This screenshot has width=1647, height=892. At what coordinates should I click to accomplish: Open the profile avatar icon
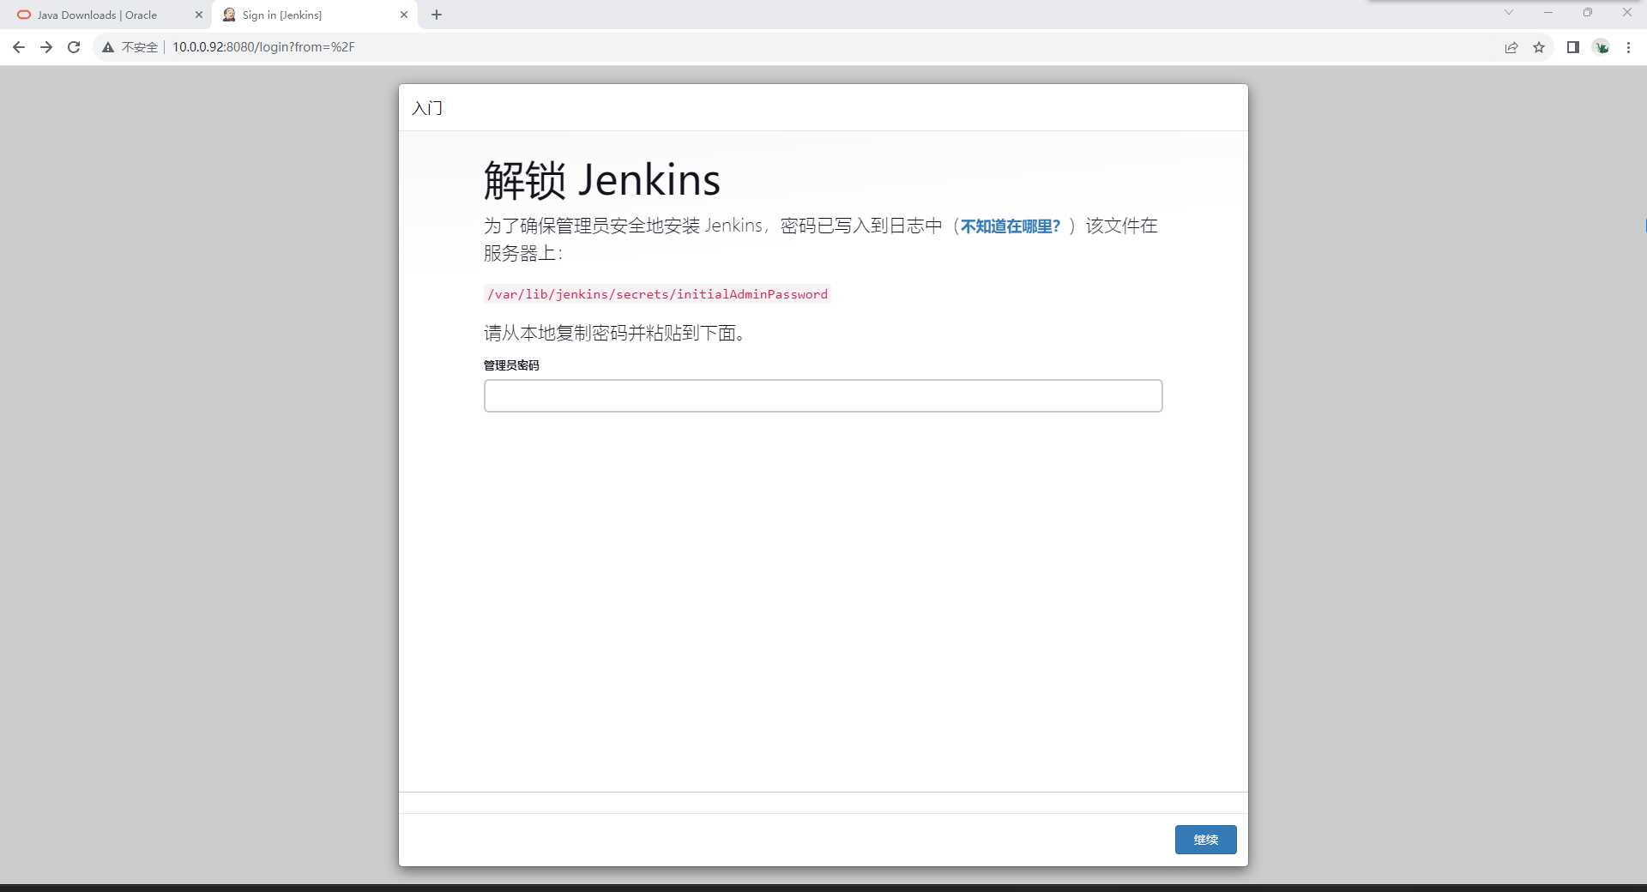(x=1602, y=47)
